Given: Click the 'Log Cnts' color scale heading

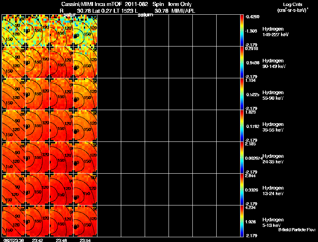Looking at the screenshot, I should pos(293,4).
